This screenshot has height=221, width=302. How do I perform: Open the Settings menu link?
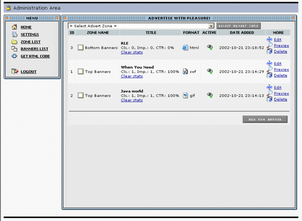click(30, 34)
